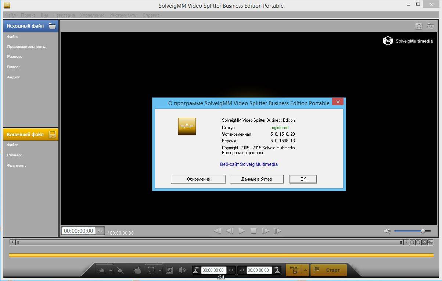Click the yellow timeline fragment bar
This screenshot has width=442, height=281.
(x=221, y=255)
